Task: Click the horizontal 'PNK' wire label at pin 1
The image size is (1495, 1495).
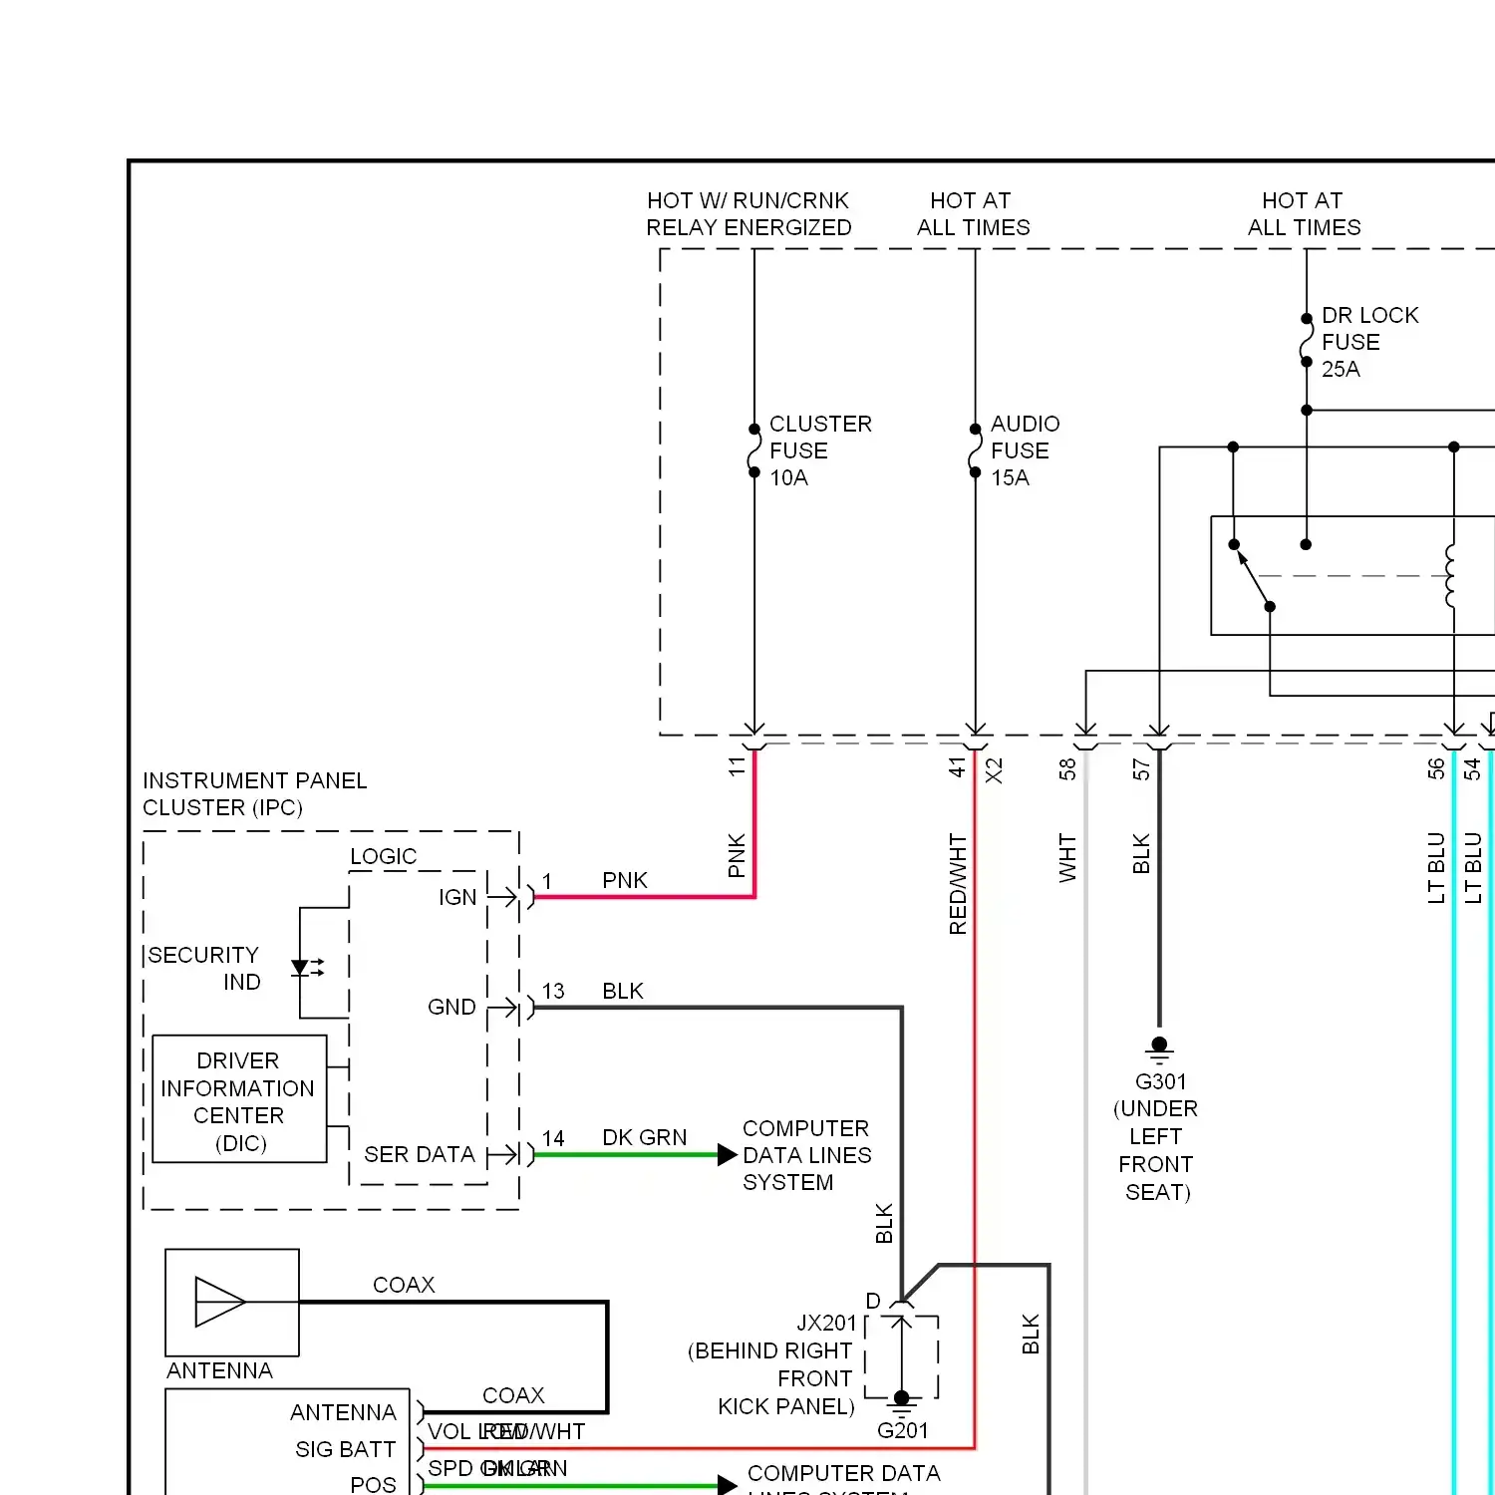Action: click(625, 880)
